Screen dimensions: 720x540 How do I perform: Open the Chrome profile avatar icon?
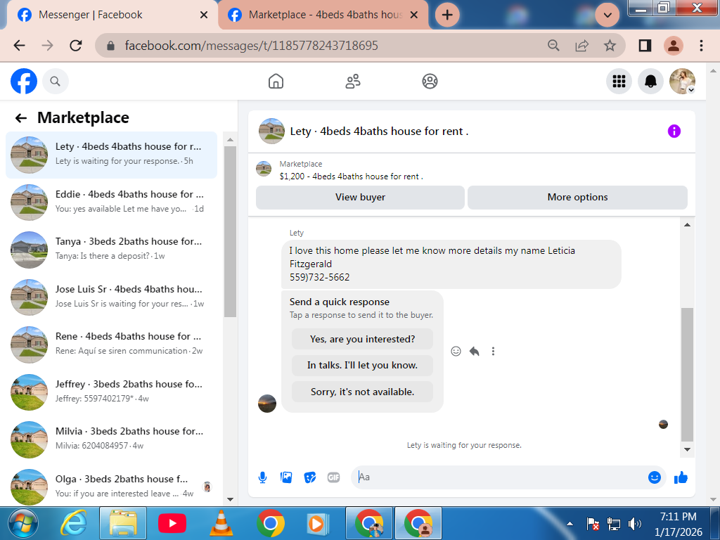(x=673, y=46)
